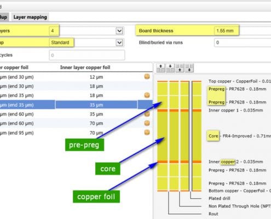Viewport: 271px width, 219px height.
Task: Click the orange Inner copper 1 layer strip
Action: (179, 111)
